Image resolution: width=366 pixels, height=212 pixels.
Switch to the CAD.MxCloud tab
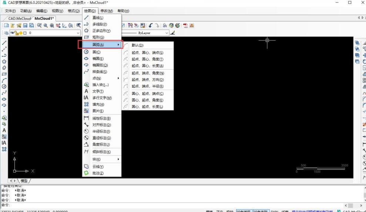point(19,18)
